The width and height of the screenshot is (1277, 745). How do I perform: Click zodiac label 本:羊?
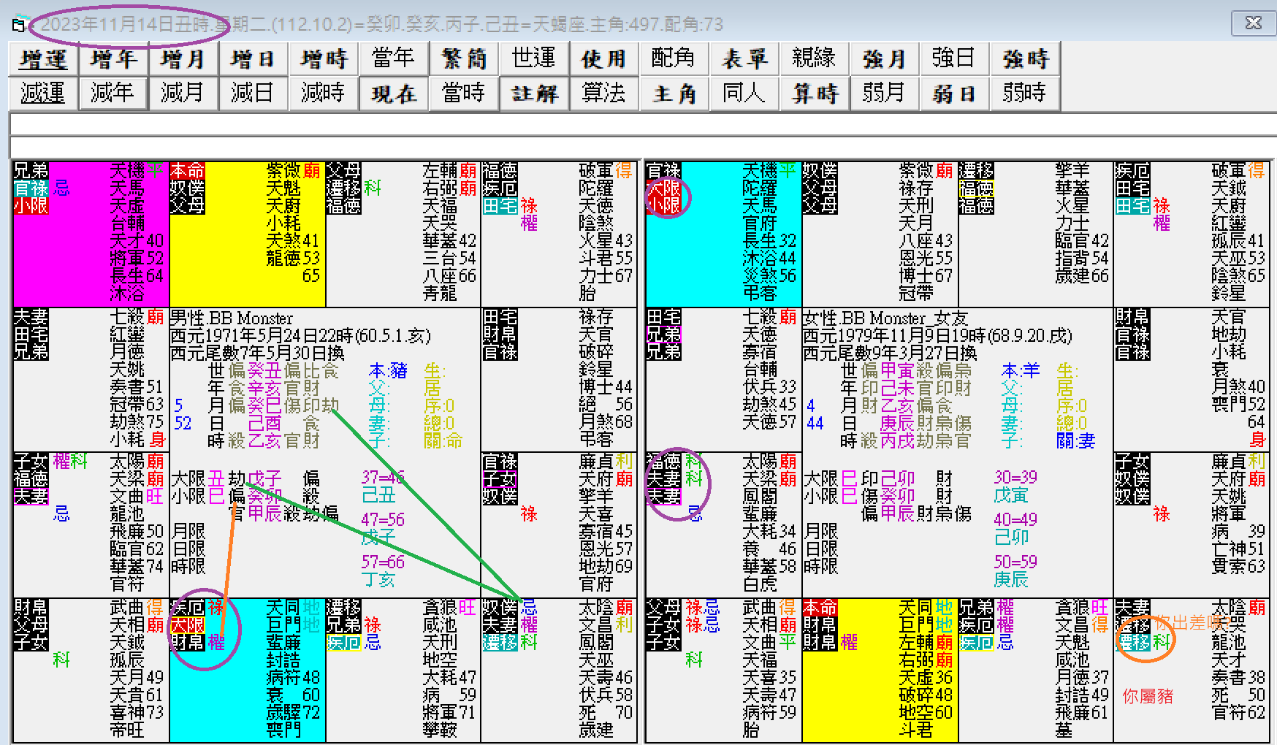[x=1021, y=370]
